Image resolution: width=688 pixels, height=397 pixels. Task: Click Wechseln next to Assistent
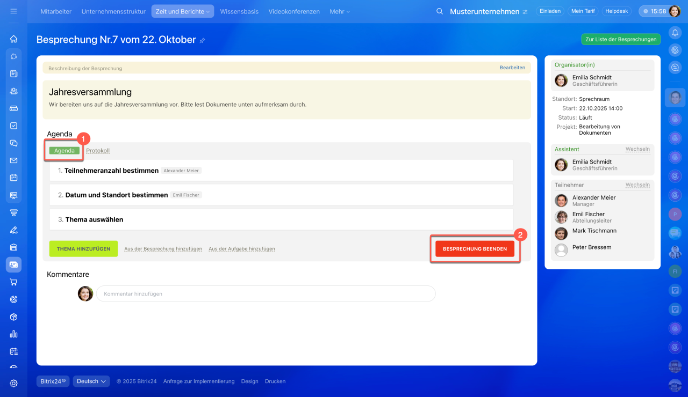pyautogui.click(x=637, y=149)
